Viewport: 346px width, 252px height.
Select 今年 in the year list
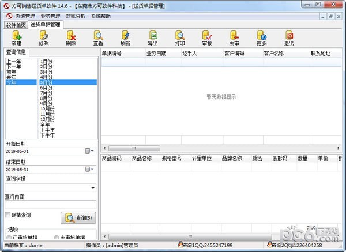[x=21, y=82]
